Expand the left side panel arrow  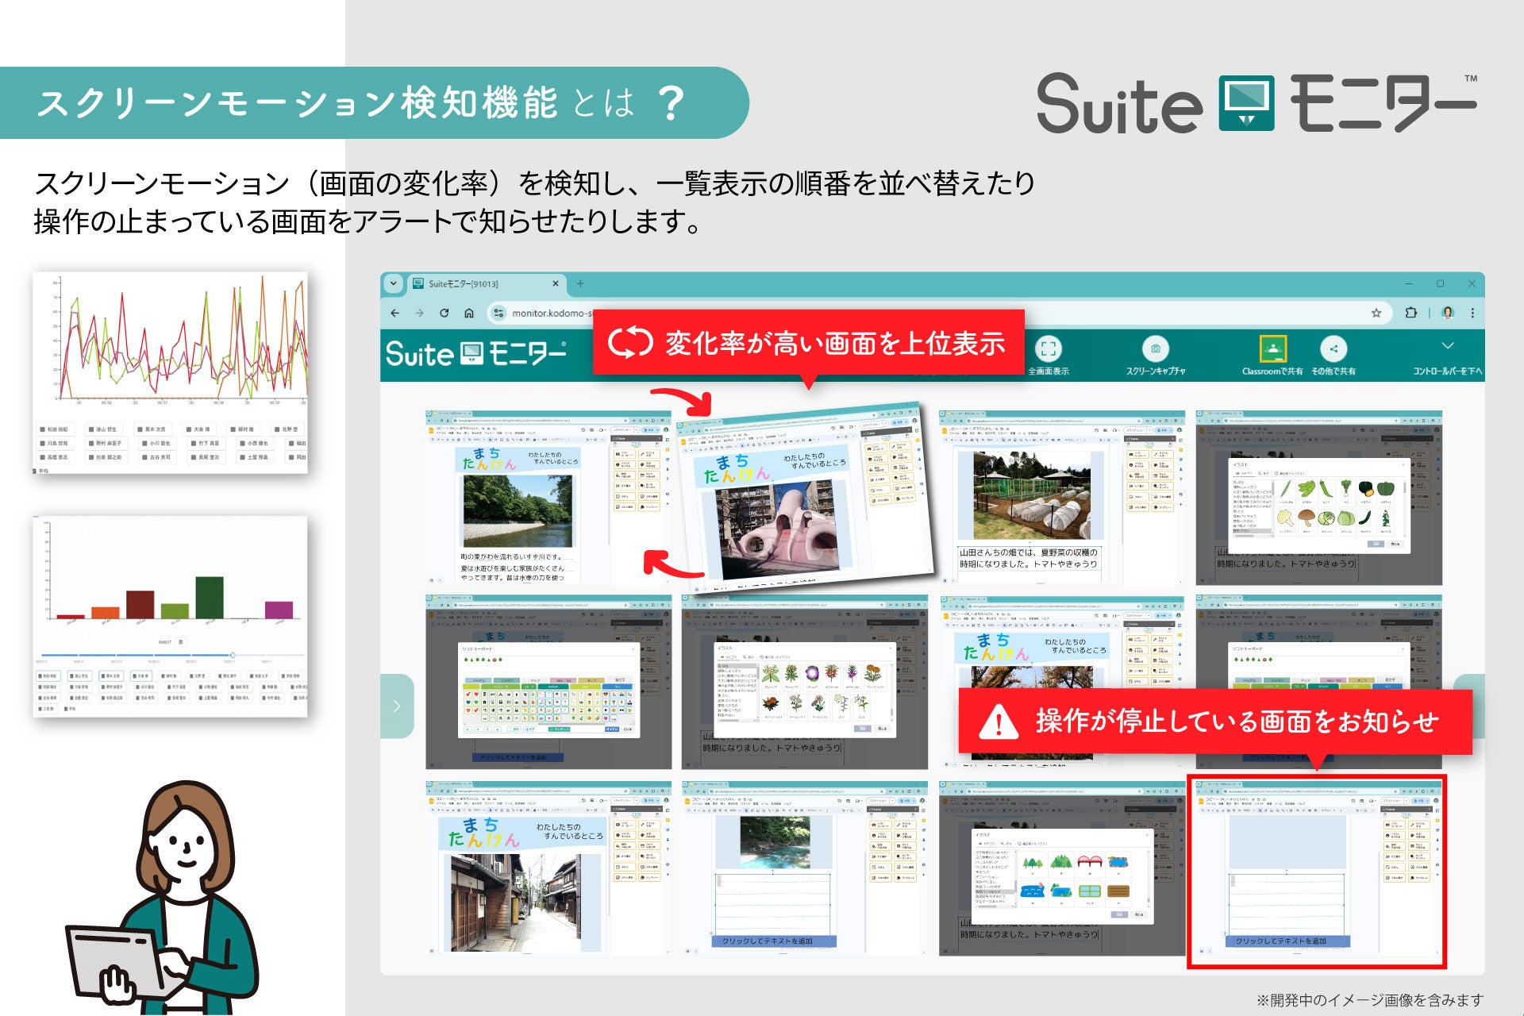click(397, 706)
